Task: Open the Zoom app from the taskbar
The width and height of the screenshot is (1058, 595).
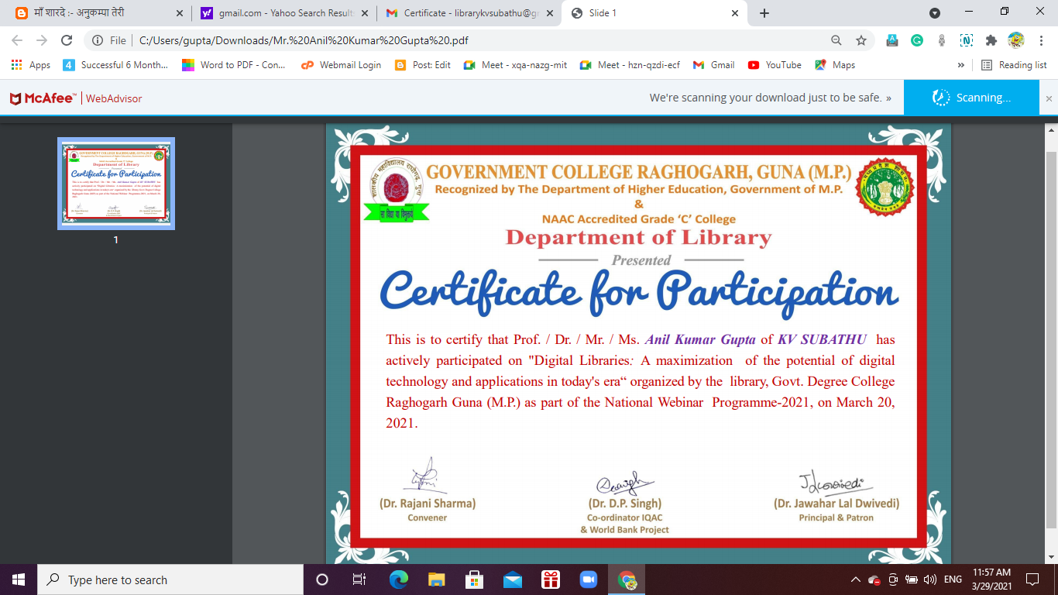Action: pyautogui.click(x=589, y=580)
